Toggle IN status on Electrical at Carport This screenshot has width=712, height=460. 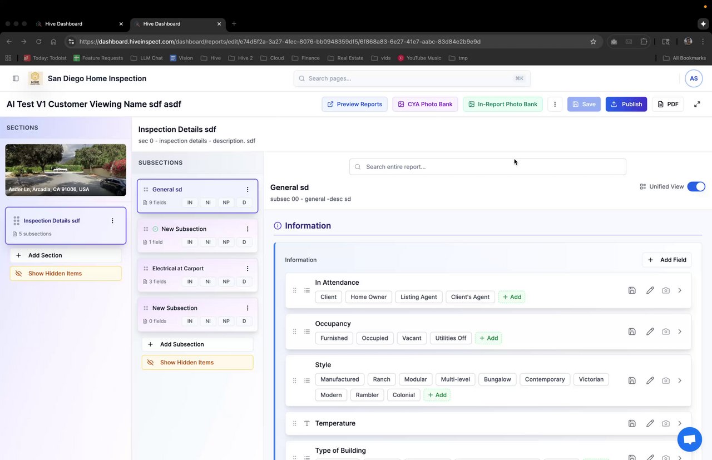(x=190, y=281)
